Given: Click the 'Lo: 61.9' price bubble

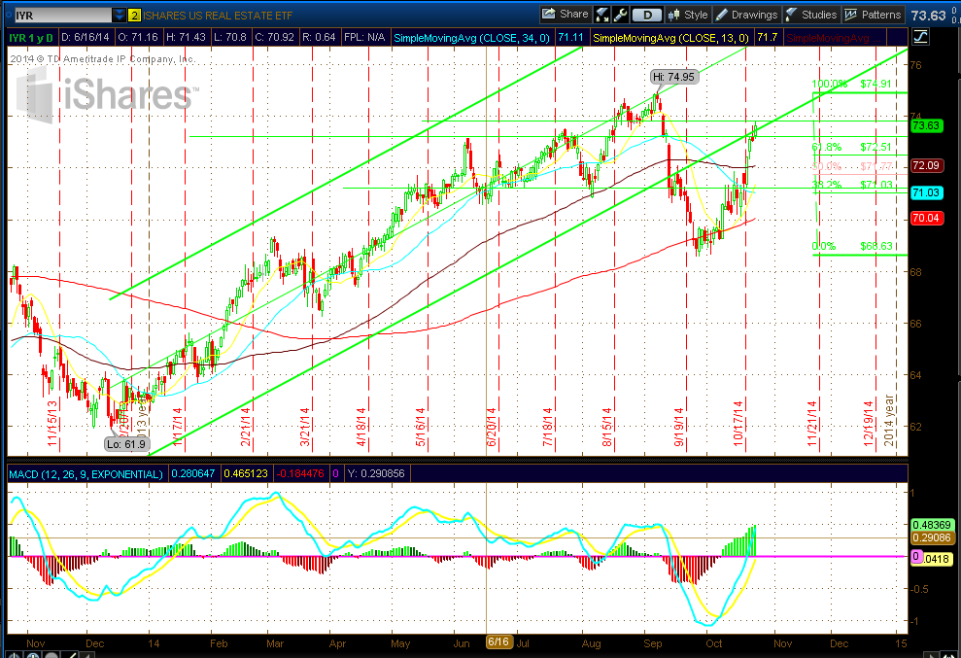Looking at the screenshot, I should tap(126, 444).
